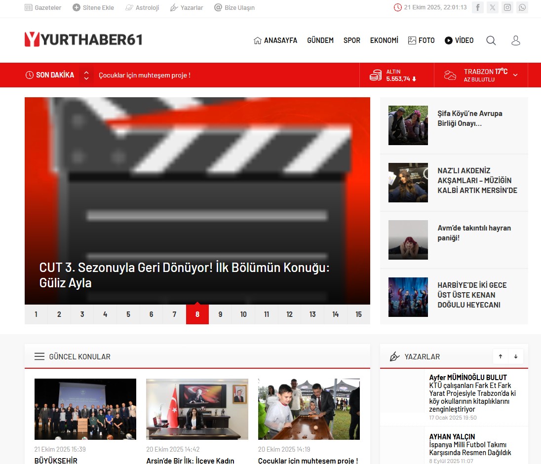
Task: Go to the Ekonomi section
Action: click(384, 40)
